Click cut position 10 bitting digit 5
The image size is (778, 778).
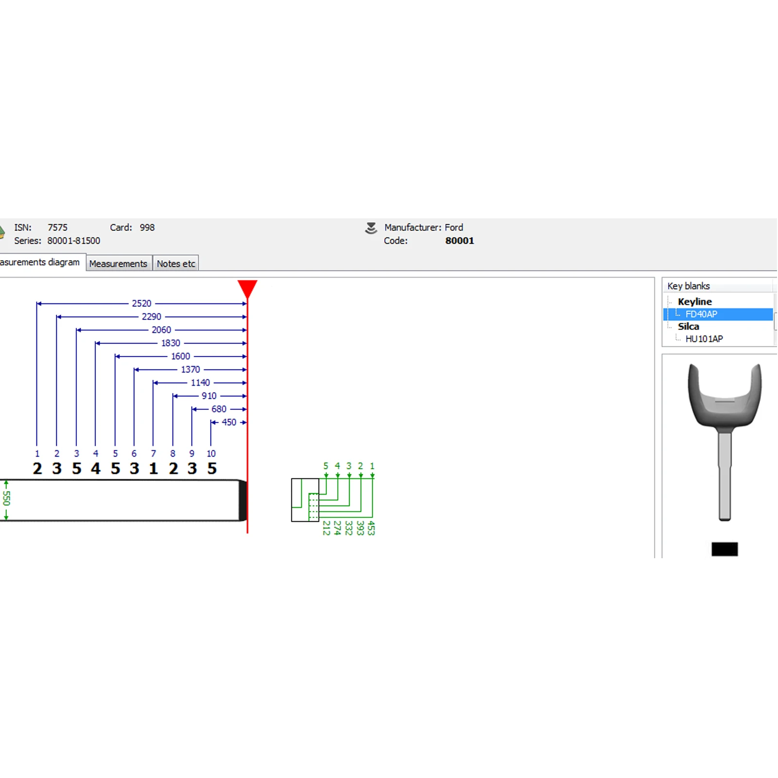tap(212, 469)
